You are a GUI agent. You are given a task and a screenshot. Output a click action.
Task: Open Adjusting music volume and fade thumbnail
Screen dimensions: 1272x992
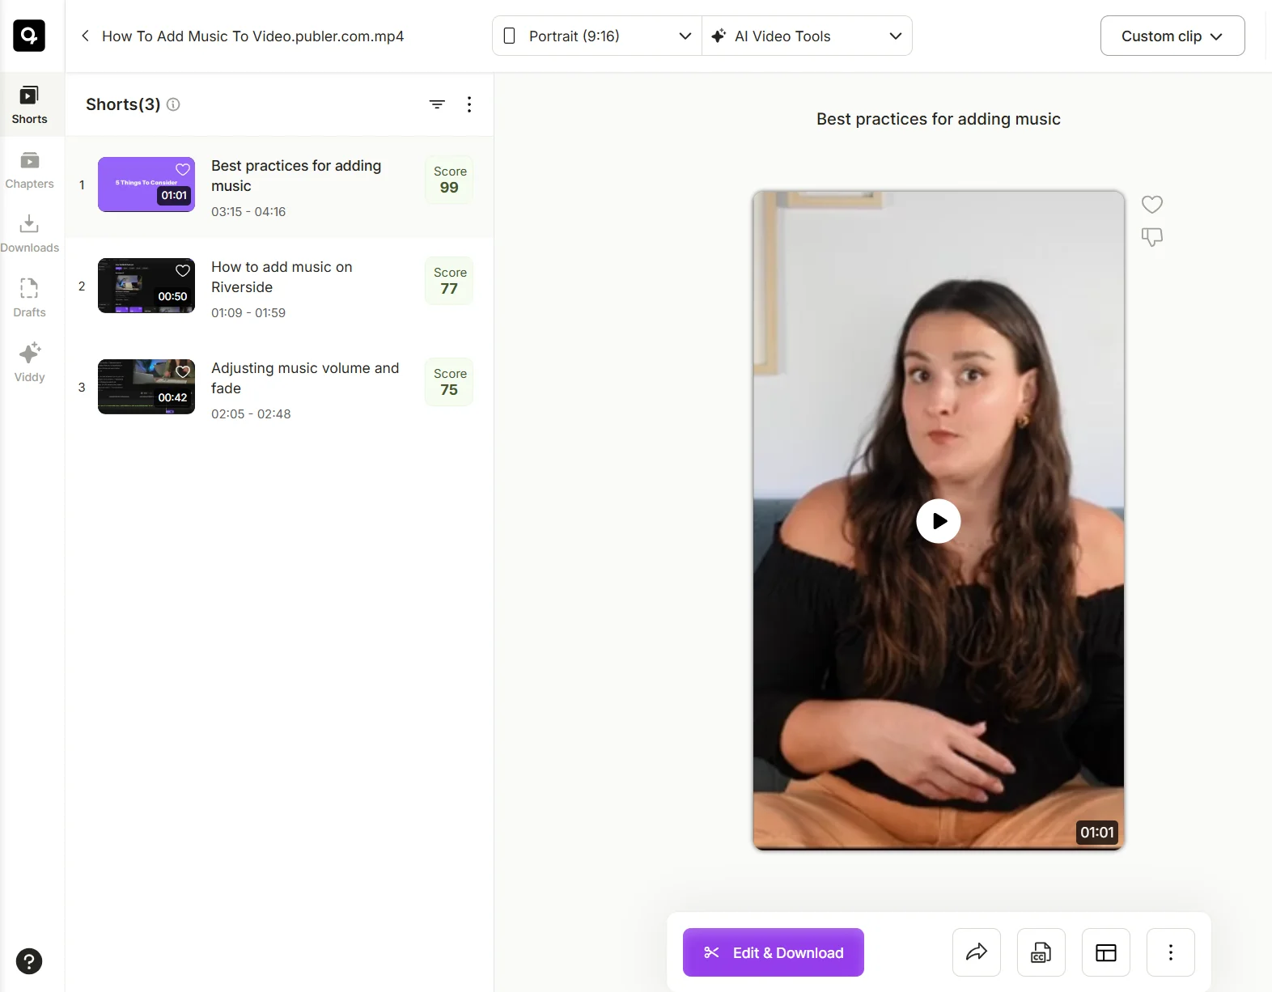[146, 387]
